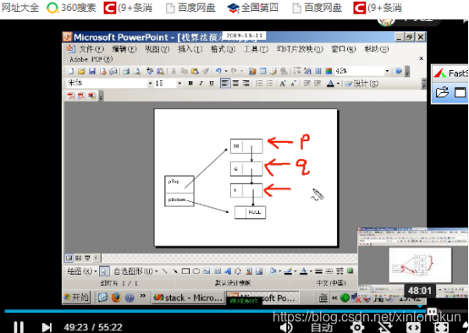
Task: Toggle Bold formatting
Action: 190,84
